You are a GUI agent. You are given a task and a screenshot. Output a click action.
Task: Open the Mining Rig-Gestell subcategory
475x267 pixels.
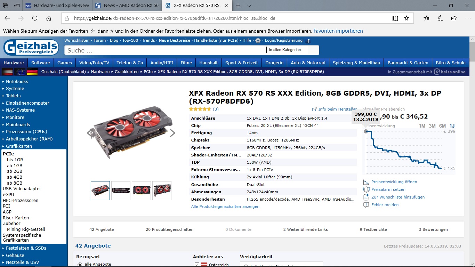click(x=26, y=229)
